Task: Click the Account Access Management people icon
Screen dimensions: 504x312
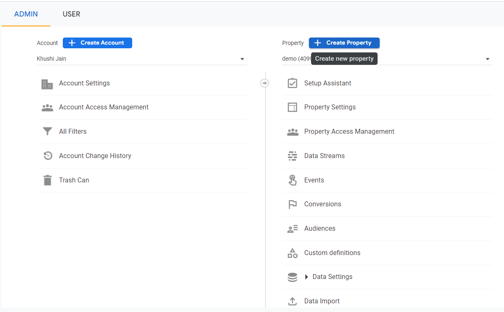Action: pyautogui.click(x=48, y=108)
